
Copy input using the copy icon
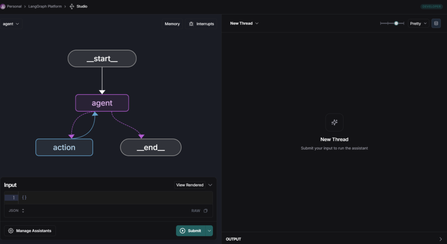click(x=206, y=211)
